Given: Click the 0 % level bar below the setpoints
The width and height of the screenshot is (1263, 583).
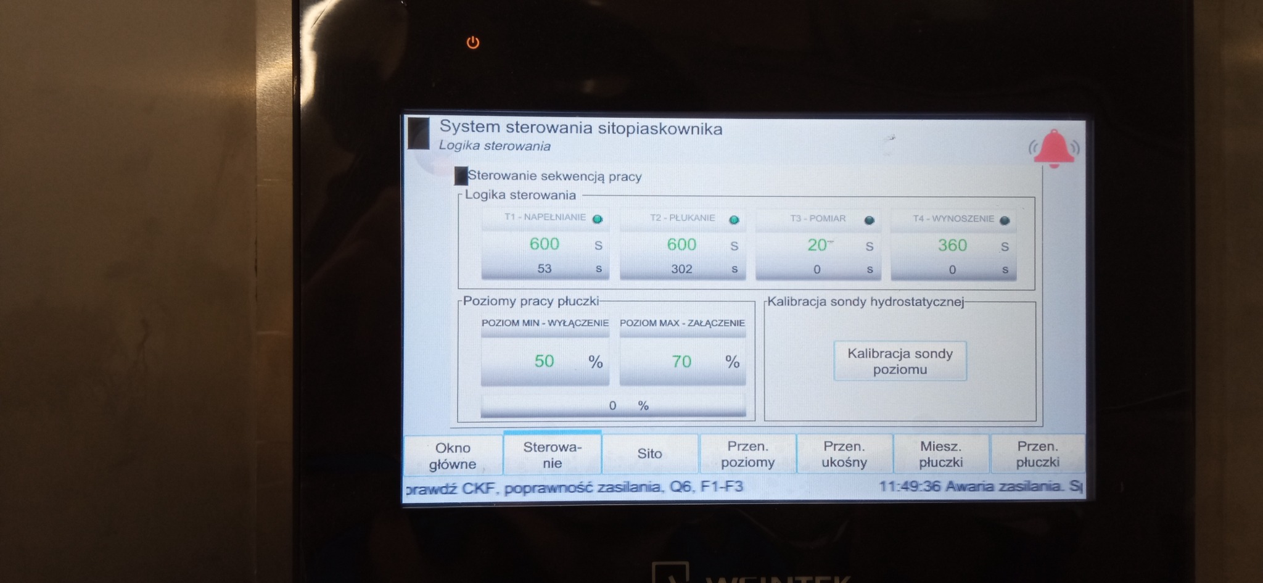Looking at the screenshot, I should click(615, 406).
